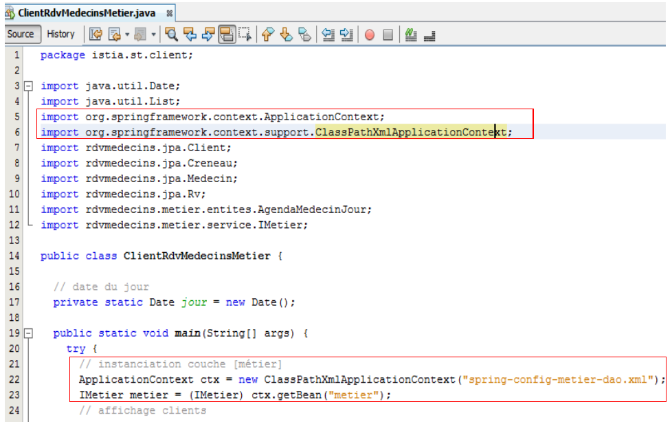Collapse the main method fold marker
672x426 pixels.
tap(28, 334)
